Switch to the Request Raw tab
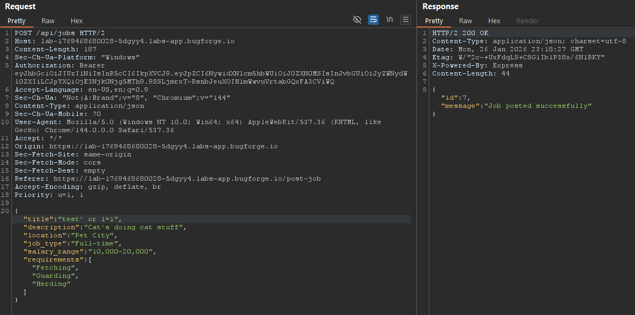 pos(48,21)
